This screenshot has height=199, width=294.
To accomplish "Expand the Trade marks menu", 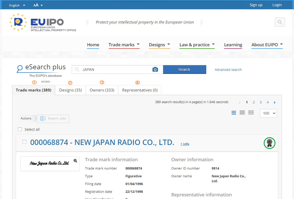I will tap(124, 45).
